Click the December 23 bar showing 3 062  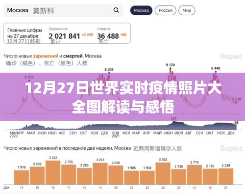tap(163, 173)
